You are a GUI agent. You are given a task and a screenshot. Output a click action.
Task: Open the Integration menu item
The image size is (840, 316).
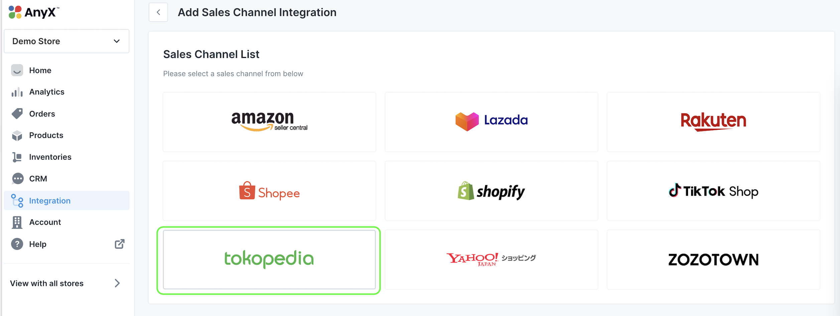(x=49, y=201)
